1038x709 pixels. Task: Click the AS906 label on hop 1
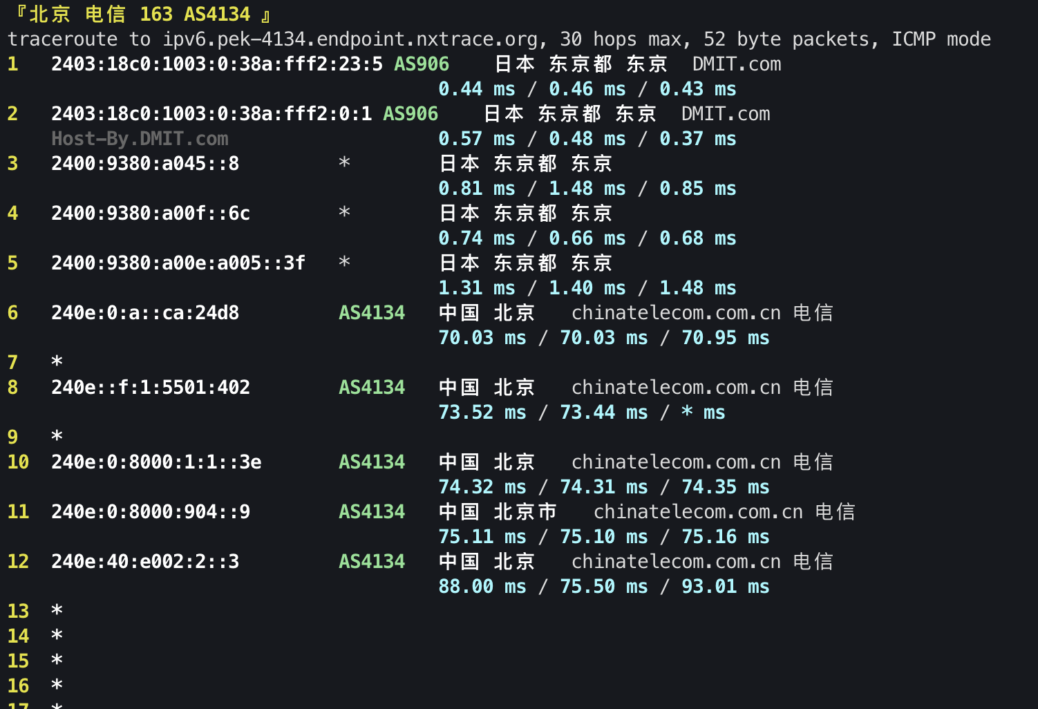pos(421,64)
